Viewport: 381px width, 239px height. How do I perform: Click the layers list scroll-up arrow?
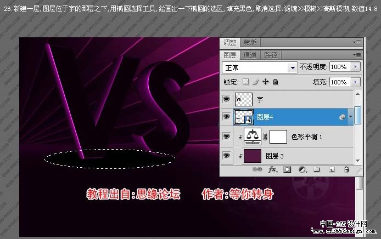[358, 94]
